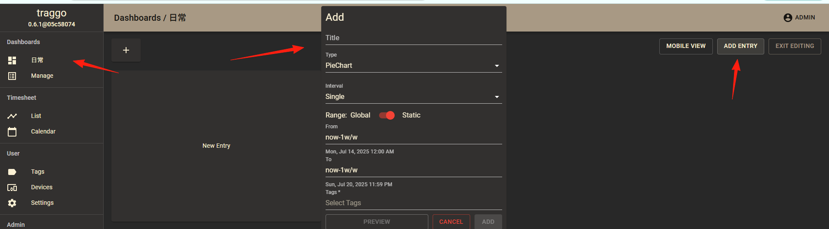Click the ADD ENTRY button

point(740,46)
